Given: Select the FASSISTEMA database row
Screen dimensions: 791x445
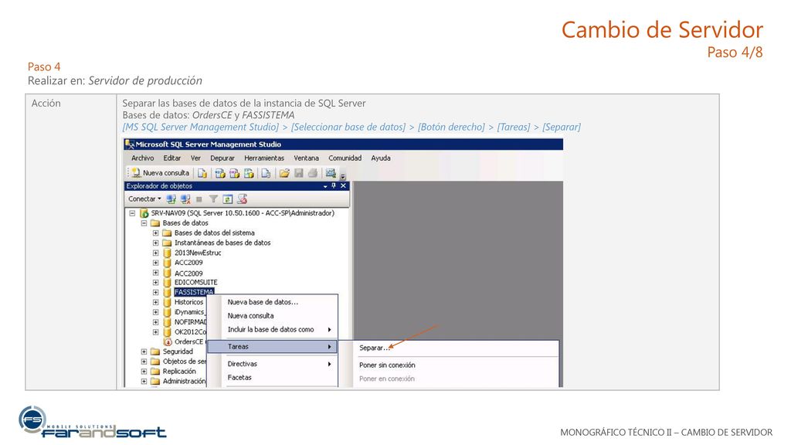Looking at the screenshot, I should [x=194, y=292].
